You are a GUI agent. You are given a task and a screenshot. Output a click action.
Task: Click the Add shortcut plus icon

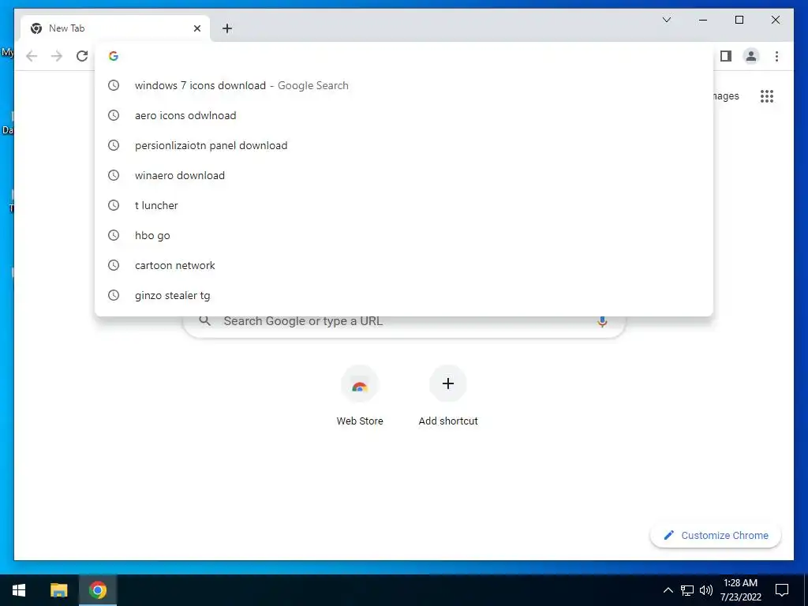[448, 383]
